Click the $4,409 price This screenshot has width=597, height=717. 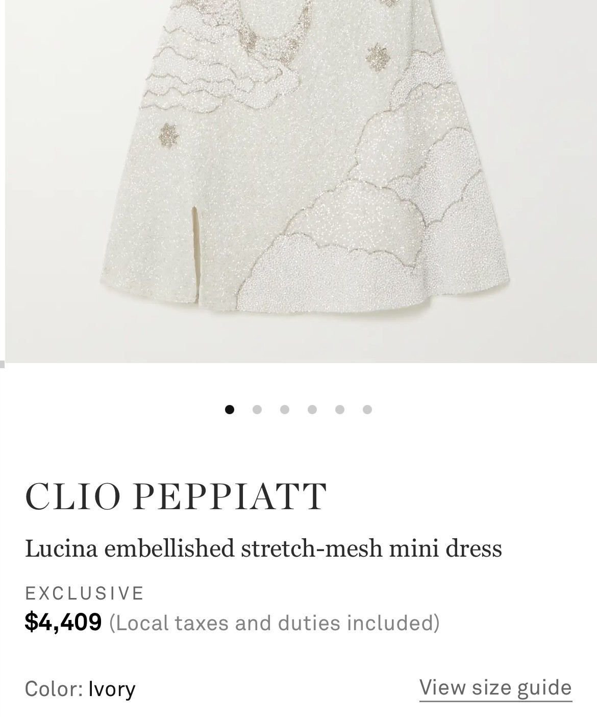click(x=63, y=623)
